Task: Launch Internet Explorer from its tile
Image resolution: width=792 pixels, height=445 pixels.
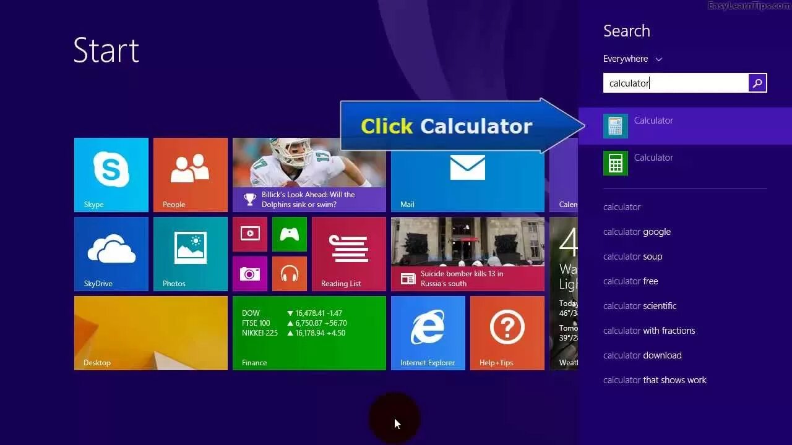Action: click(x=428, y=333)
